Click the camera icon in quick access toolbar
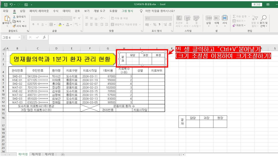The width and height of the screenshot is (278, 157). pyautogui.click(x=26, y=5)
